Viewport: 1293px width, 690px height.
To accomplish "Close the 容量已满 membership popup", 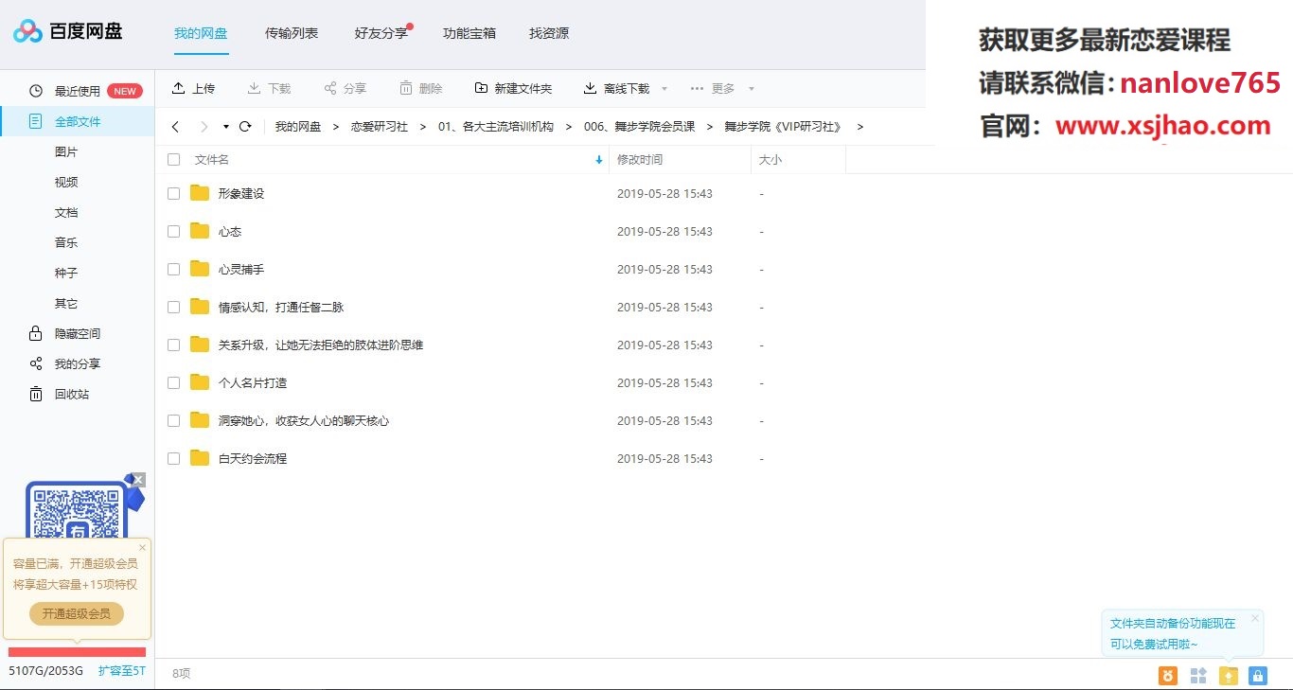I will pos(143,547).
